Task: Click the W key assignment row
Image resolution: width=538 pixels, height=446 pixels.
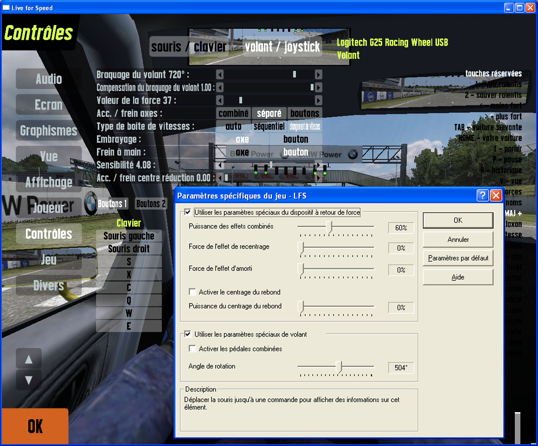Action: [x=128, y=313]
